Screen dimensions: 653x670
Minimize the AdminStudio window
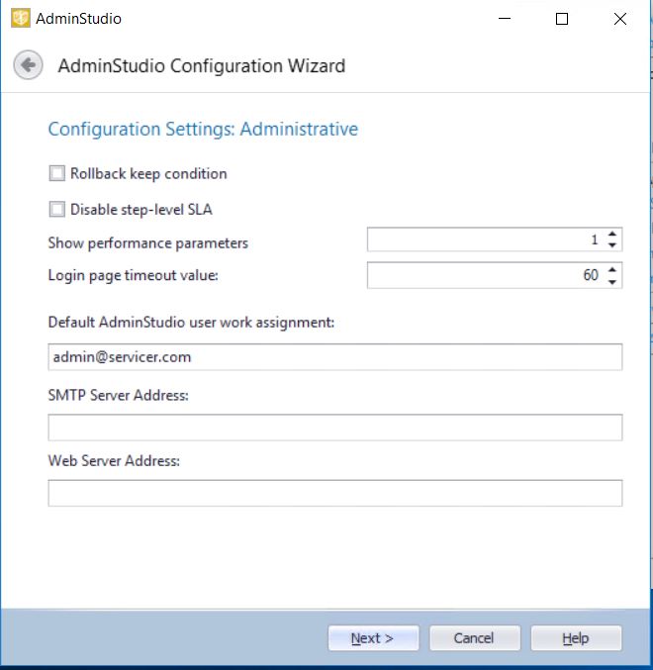click(505, 19)
